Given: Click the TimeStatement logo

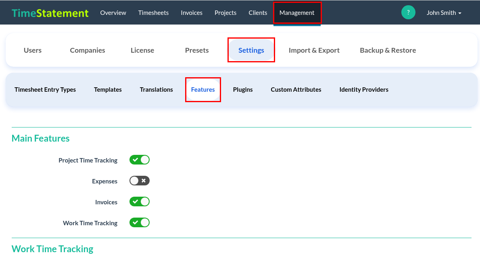Looking at the screenshot, I should 50,13.
